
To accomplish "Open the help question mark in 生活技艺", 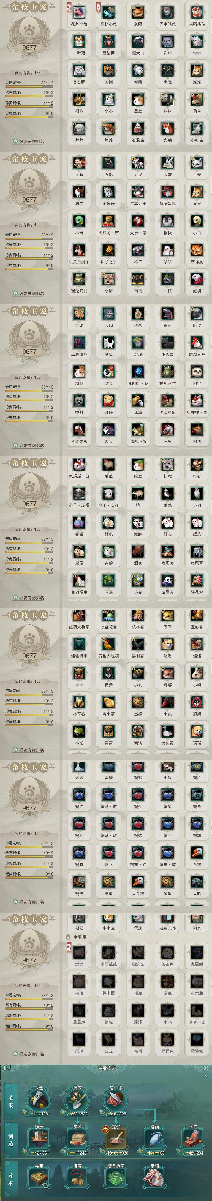I will tap(205, 1077).
